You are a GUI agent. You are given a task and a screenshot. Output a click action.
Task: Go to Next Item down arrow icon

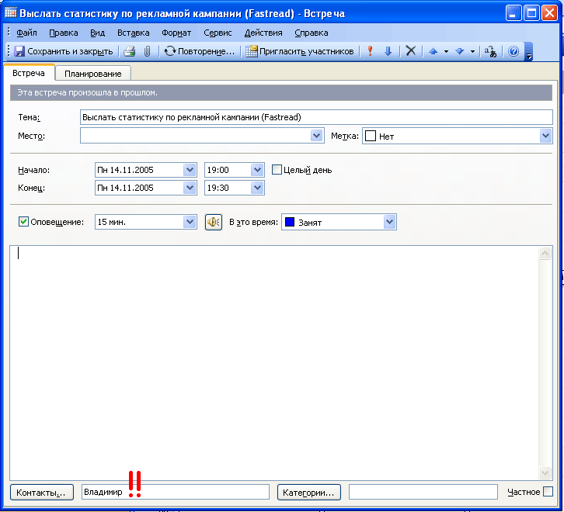[x=459, y=51]
